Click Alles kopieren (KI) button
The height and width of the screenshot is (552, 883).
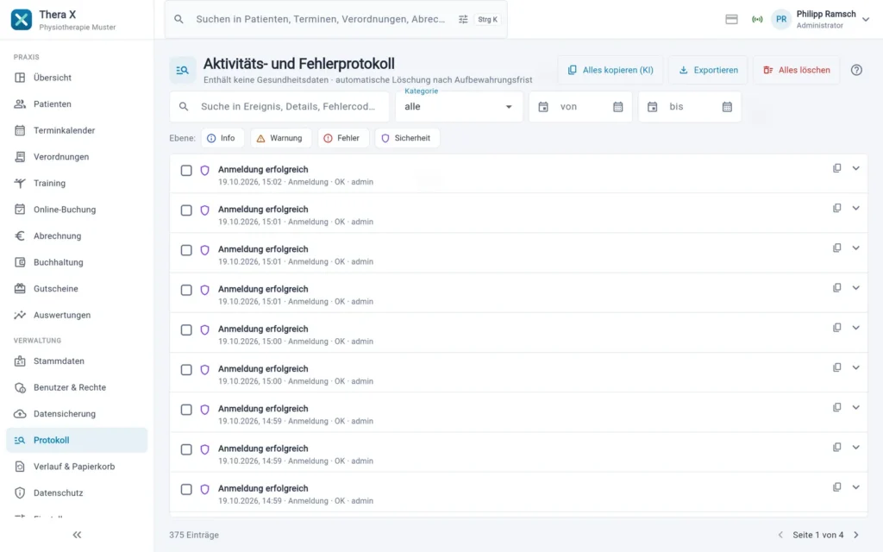pyautogui.click(x=611, y=70)
